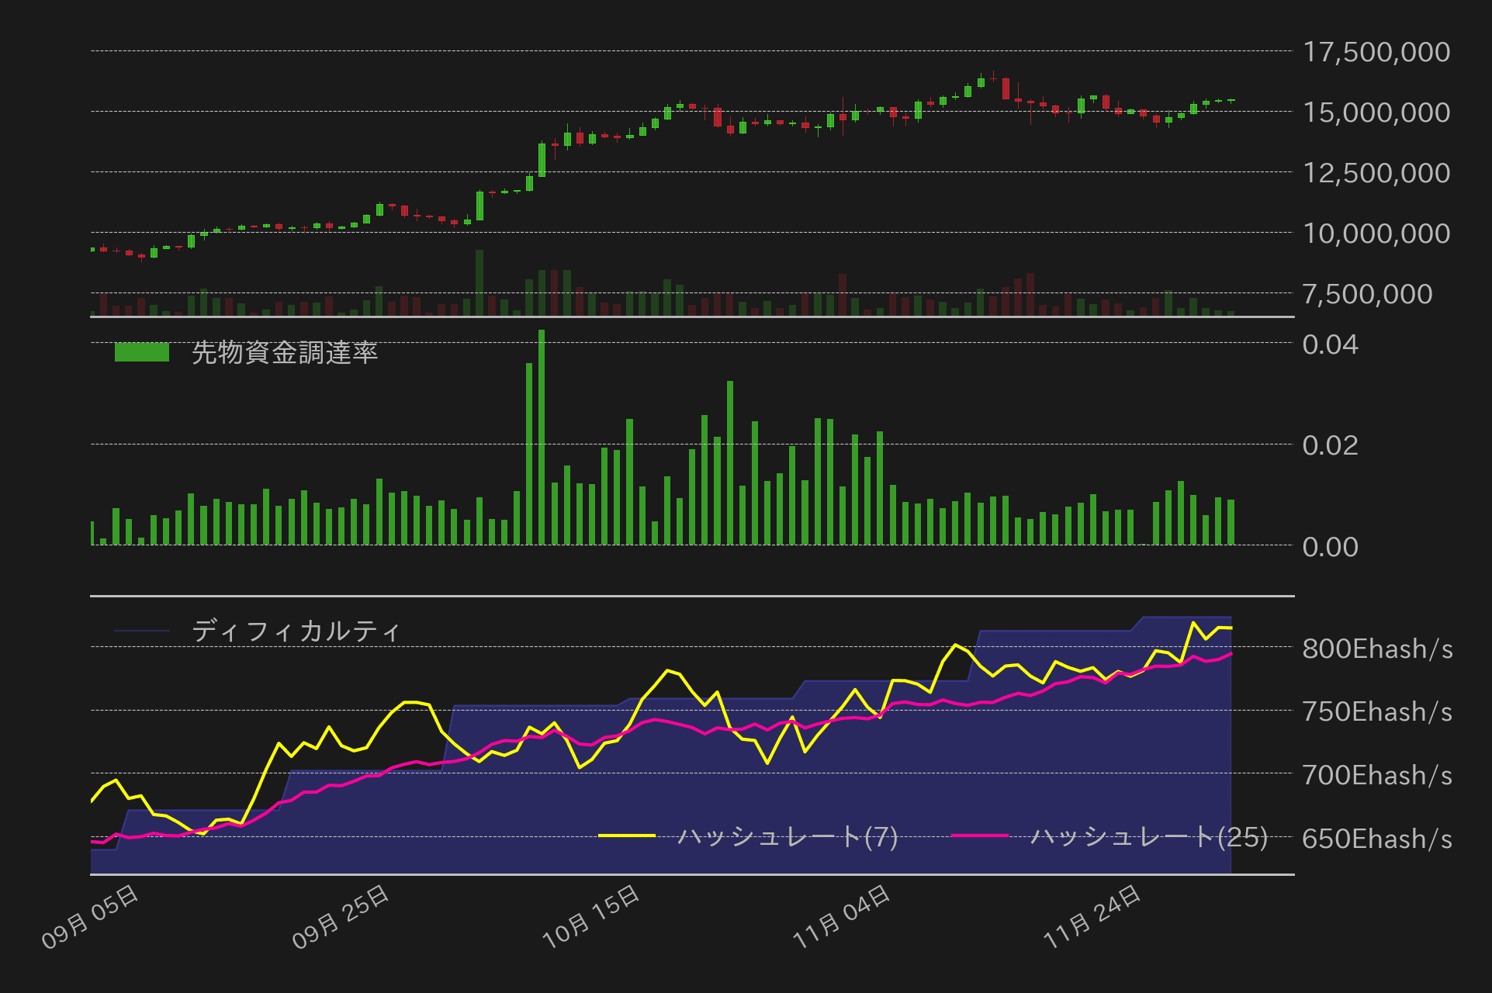1492x993 pixels.
Task: Click the tallest volume bar in price chart
Action: [x=479, y=282]
